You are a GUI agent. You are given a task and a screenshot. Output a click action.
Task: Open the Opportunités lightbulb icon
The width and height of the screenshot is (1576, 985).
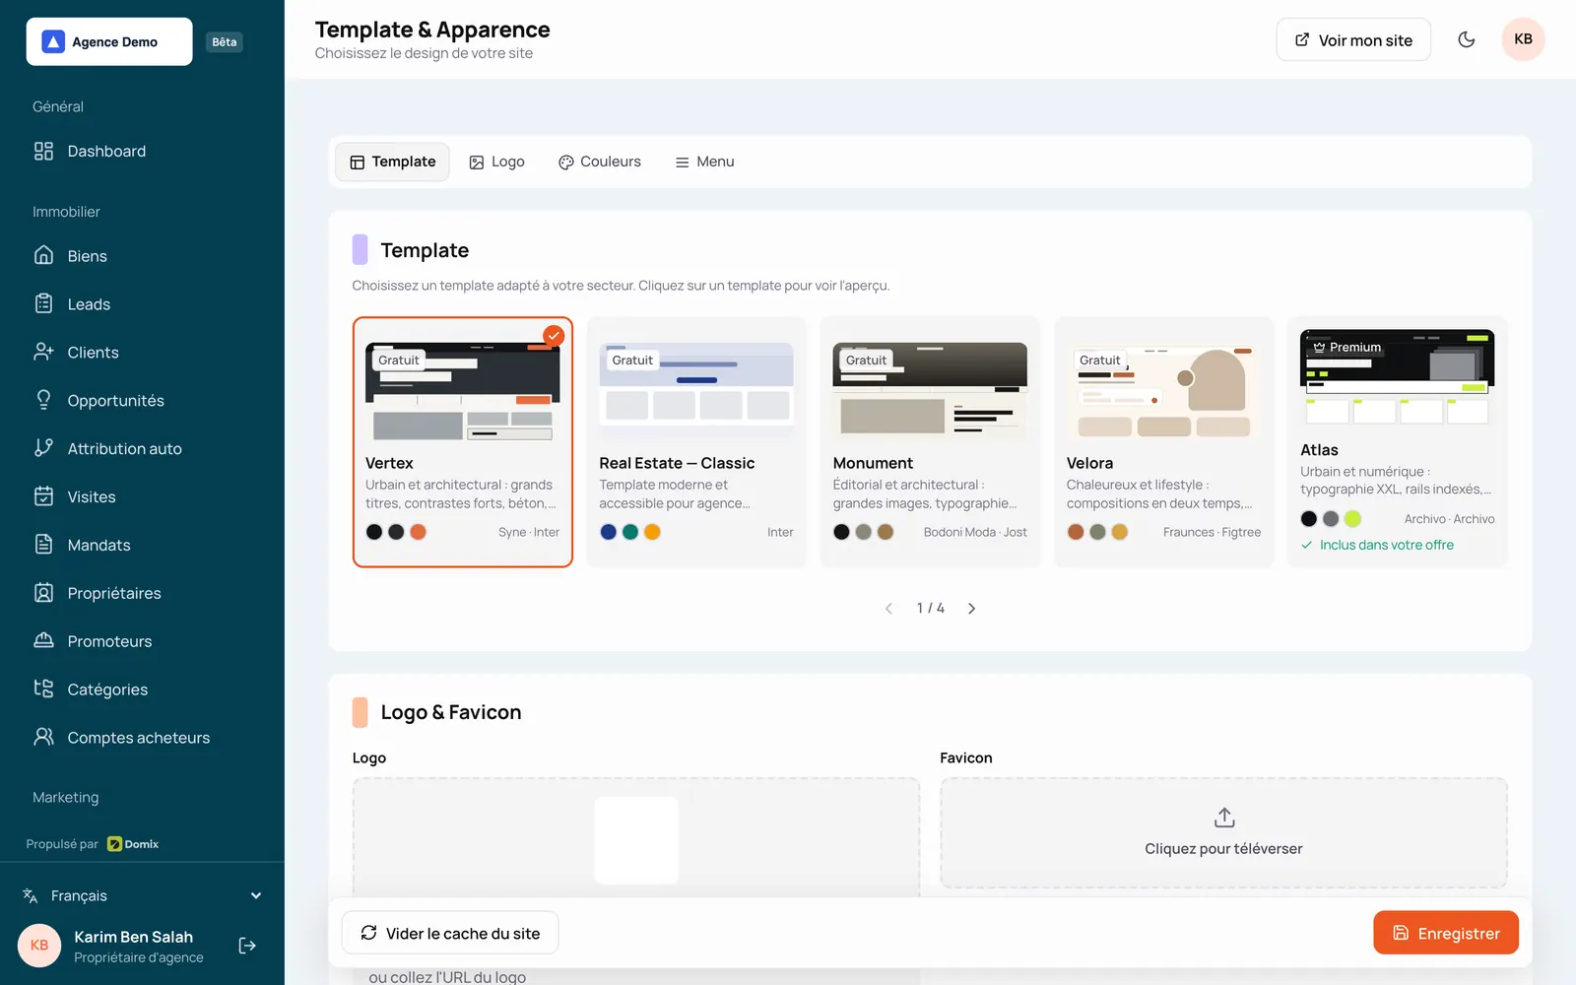43,400
